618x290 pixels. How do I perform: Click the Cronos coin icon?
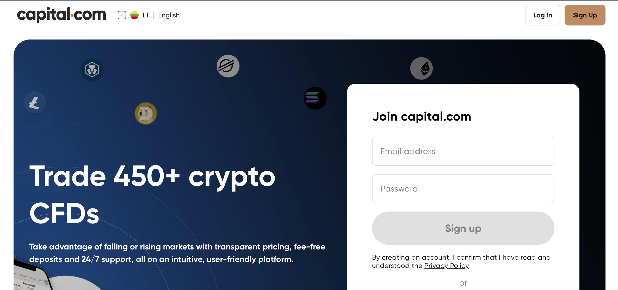pyautogui.click(x=92, y=70)
